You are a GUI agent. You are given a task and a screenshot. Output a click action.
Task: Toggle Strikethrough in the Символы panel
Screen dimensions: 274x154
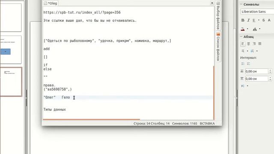tap(264, 20)
